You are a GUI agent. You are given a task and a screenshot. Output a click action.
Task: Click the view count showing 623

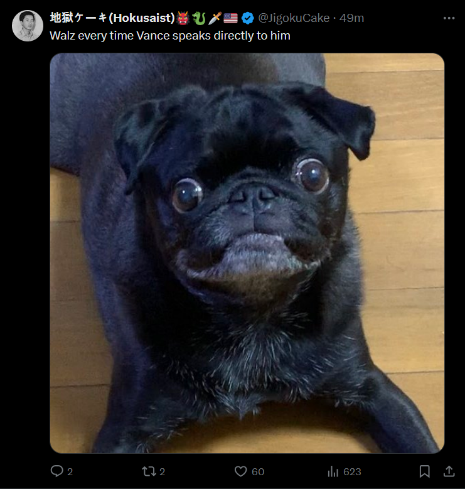352,471
